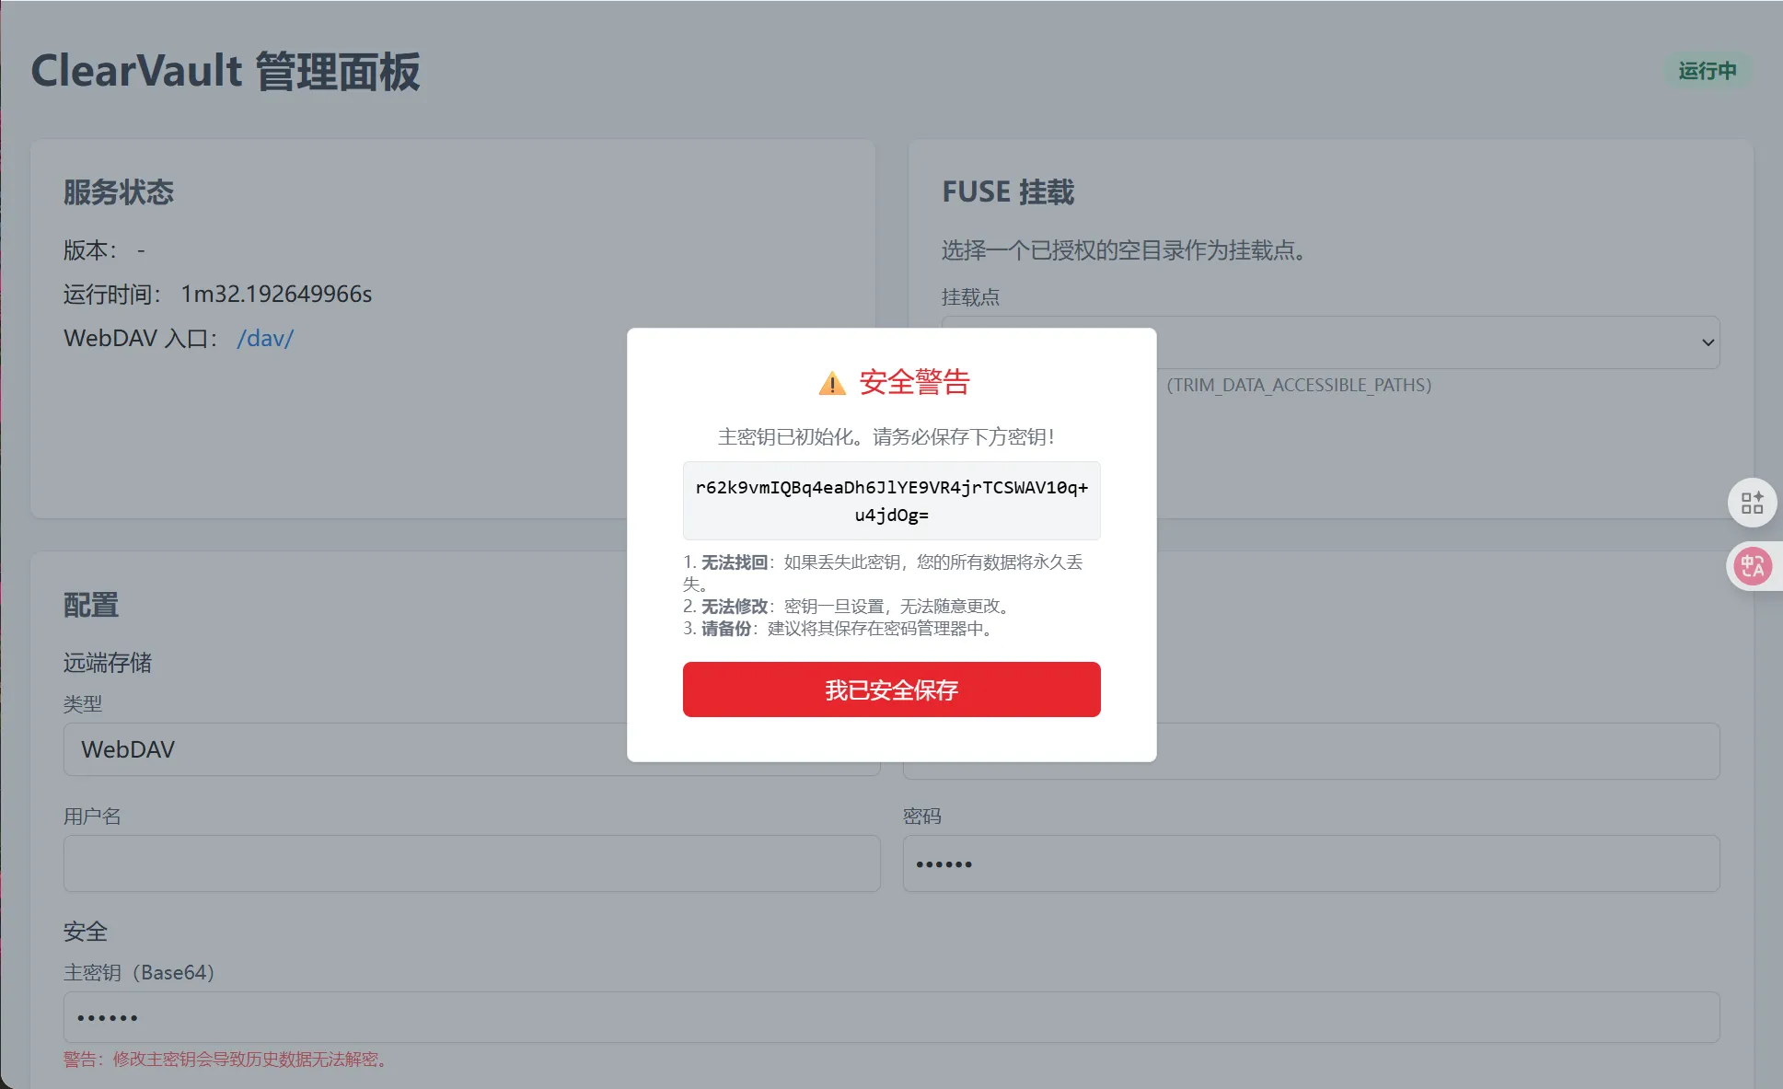Image resolution: width=1783 pixels, height=1089 pixels.
Task: Open the floating grid apps icon
Action: click(x=1752, y=503)
